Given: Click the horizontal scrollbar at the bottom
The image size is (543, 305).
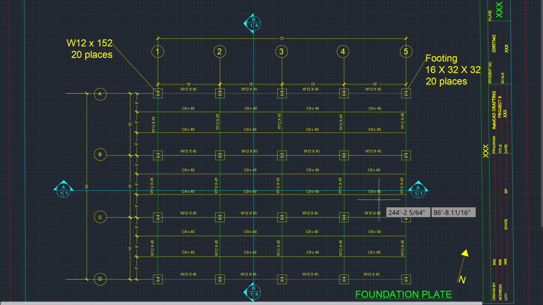Looking at the screenshot, I should (271, 303).
